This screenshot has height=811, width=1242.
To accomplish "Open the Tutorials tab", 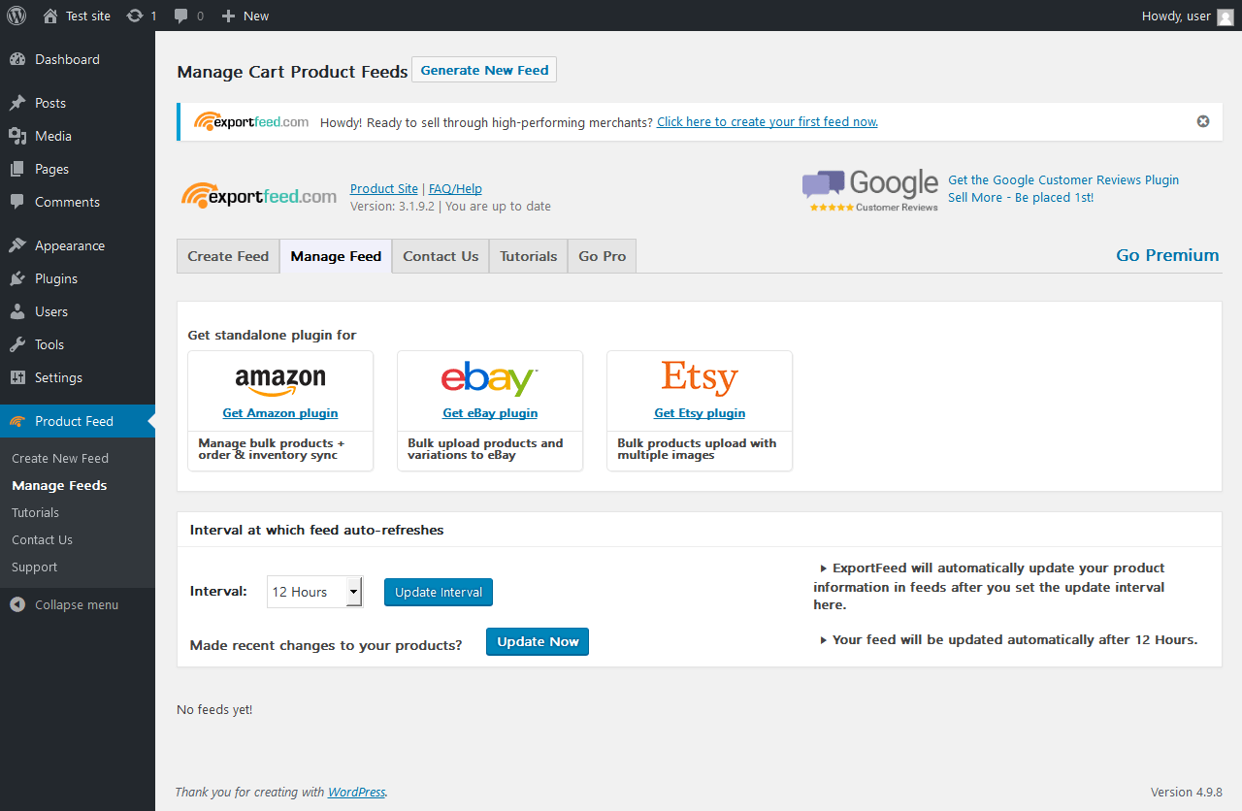I will 528,256.
